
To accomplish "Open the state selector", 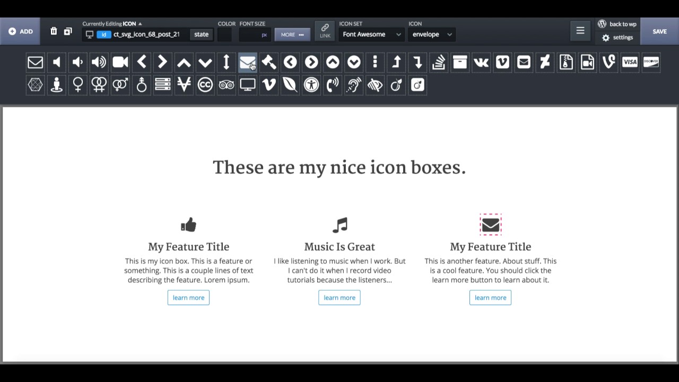I will [x=201, y=34].
